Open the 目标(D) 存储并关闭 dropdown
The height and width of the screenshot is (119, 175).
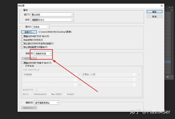pyautogui.click(x=43, y=53)
